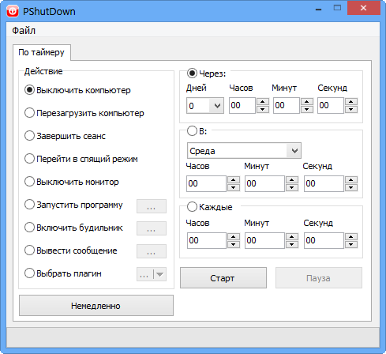Select the Через: timer mode
Image resolution: width=386 pixels, height=354 pixels.
(x=207, y=73)
